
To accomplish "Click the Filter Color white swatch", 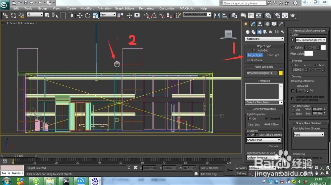I will pyautogui.click(x=309, y=54).
